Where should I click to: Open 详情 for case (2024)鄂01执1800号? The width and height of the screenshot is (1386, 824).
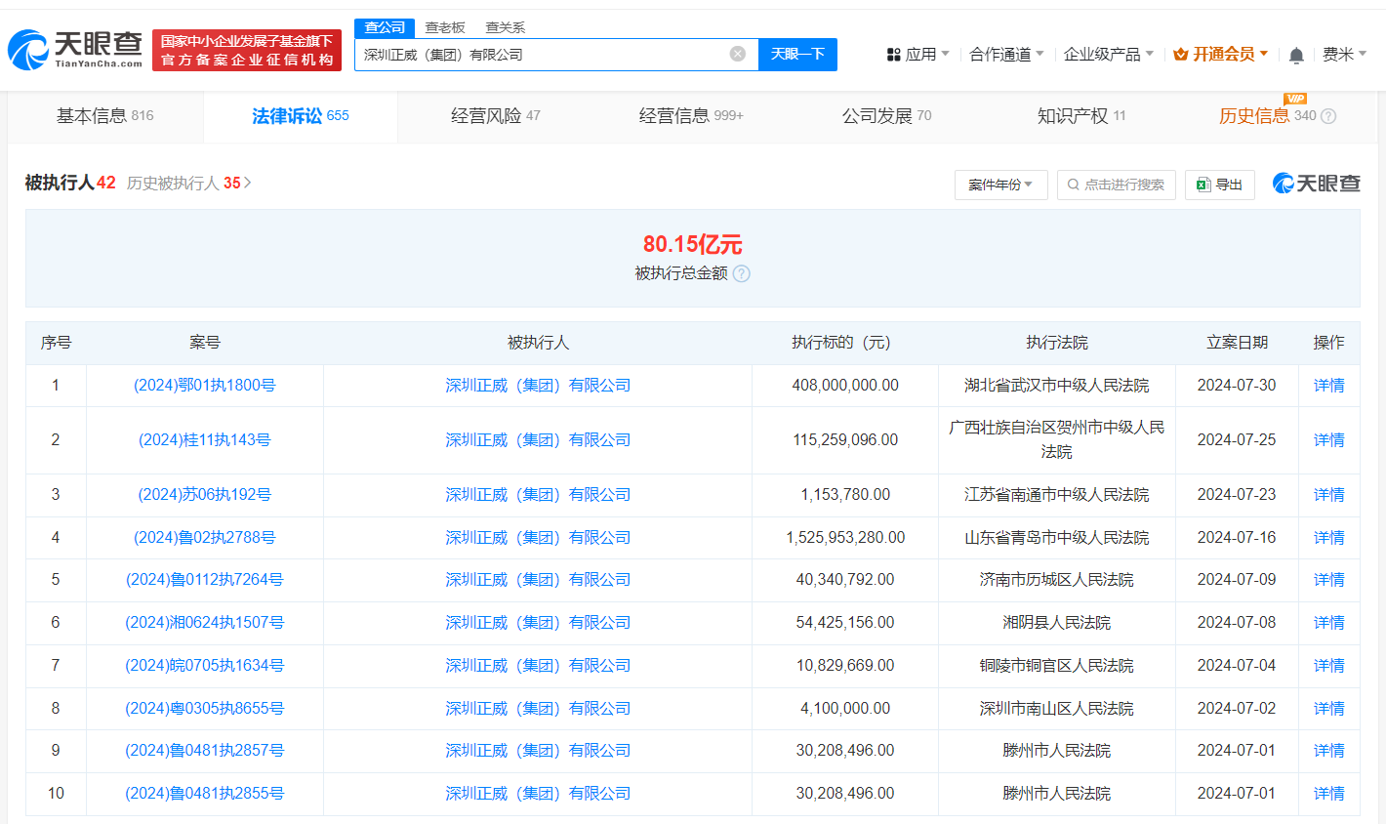(x=1328, y=385)
